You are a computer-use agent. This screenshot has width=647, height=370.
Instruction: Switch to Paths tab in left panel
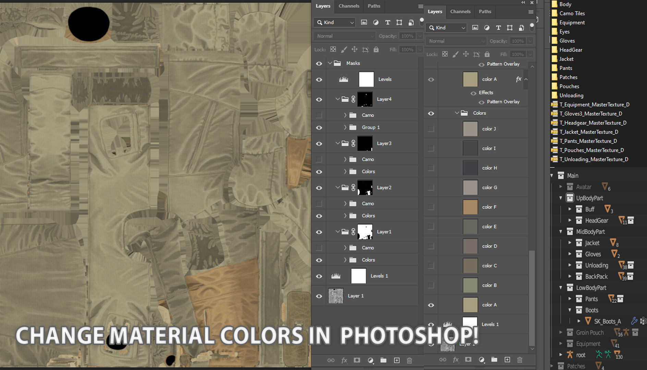click(374, 6)
